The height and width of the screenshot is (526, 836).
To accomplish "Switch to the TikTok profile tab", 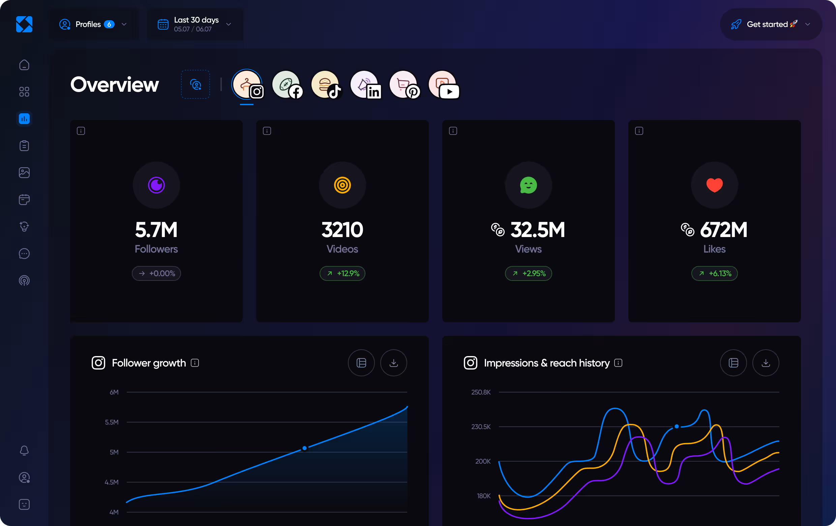I will [326, 85].
